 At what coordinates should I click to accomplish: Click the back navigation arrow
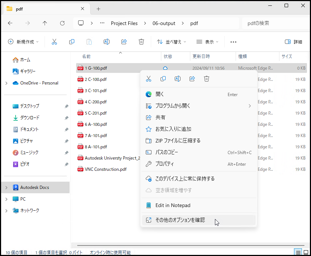pos(10,23)
